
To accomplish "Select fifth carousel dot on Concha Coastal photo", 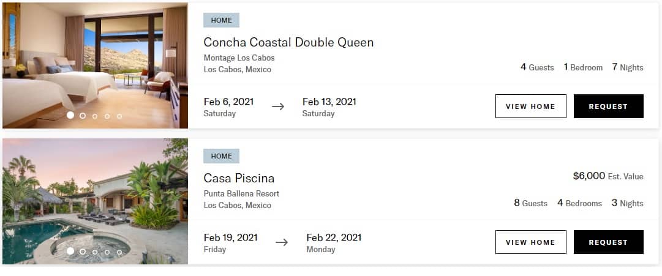I will click(119, 116).
